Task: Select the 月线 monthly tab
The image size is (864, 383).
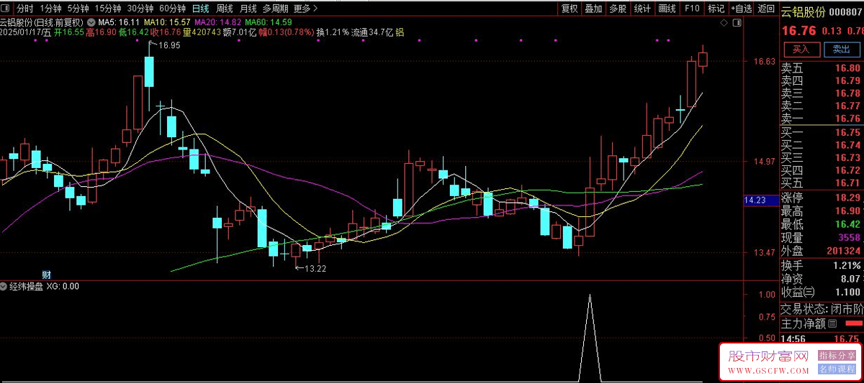Action: (x=248, y=9)
